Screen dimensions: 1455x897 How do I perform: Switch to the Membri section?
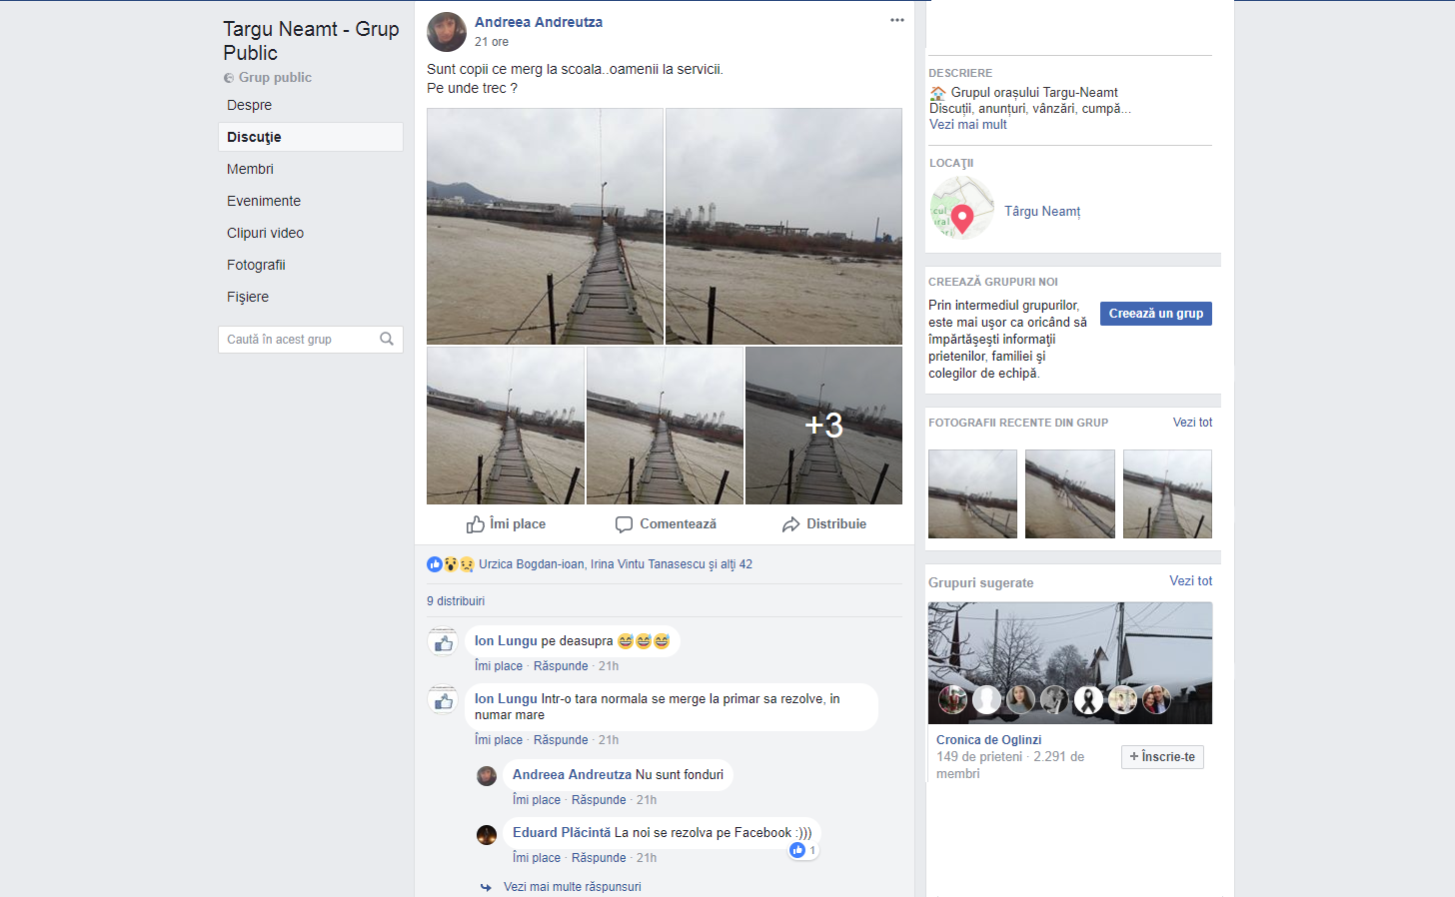point(250,169)
